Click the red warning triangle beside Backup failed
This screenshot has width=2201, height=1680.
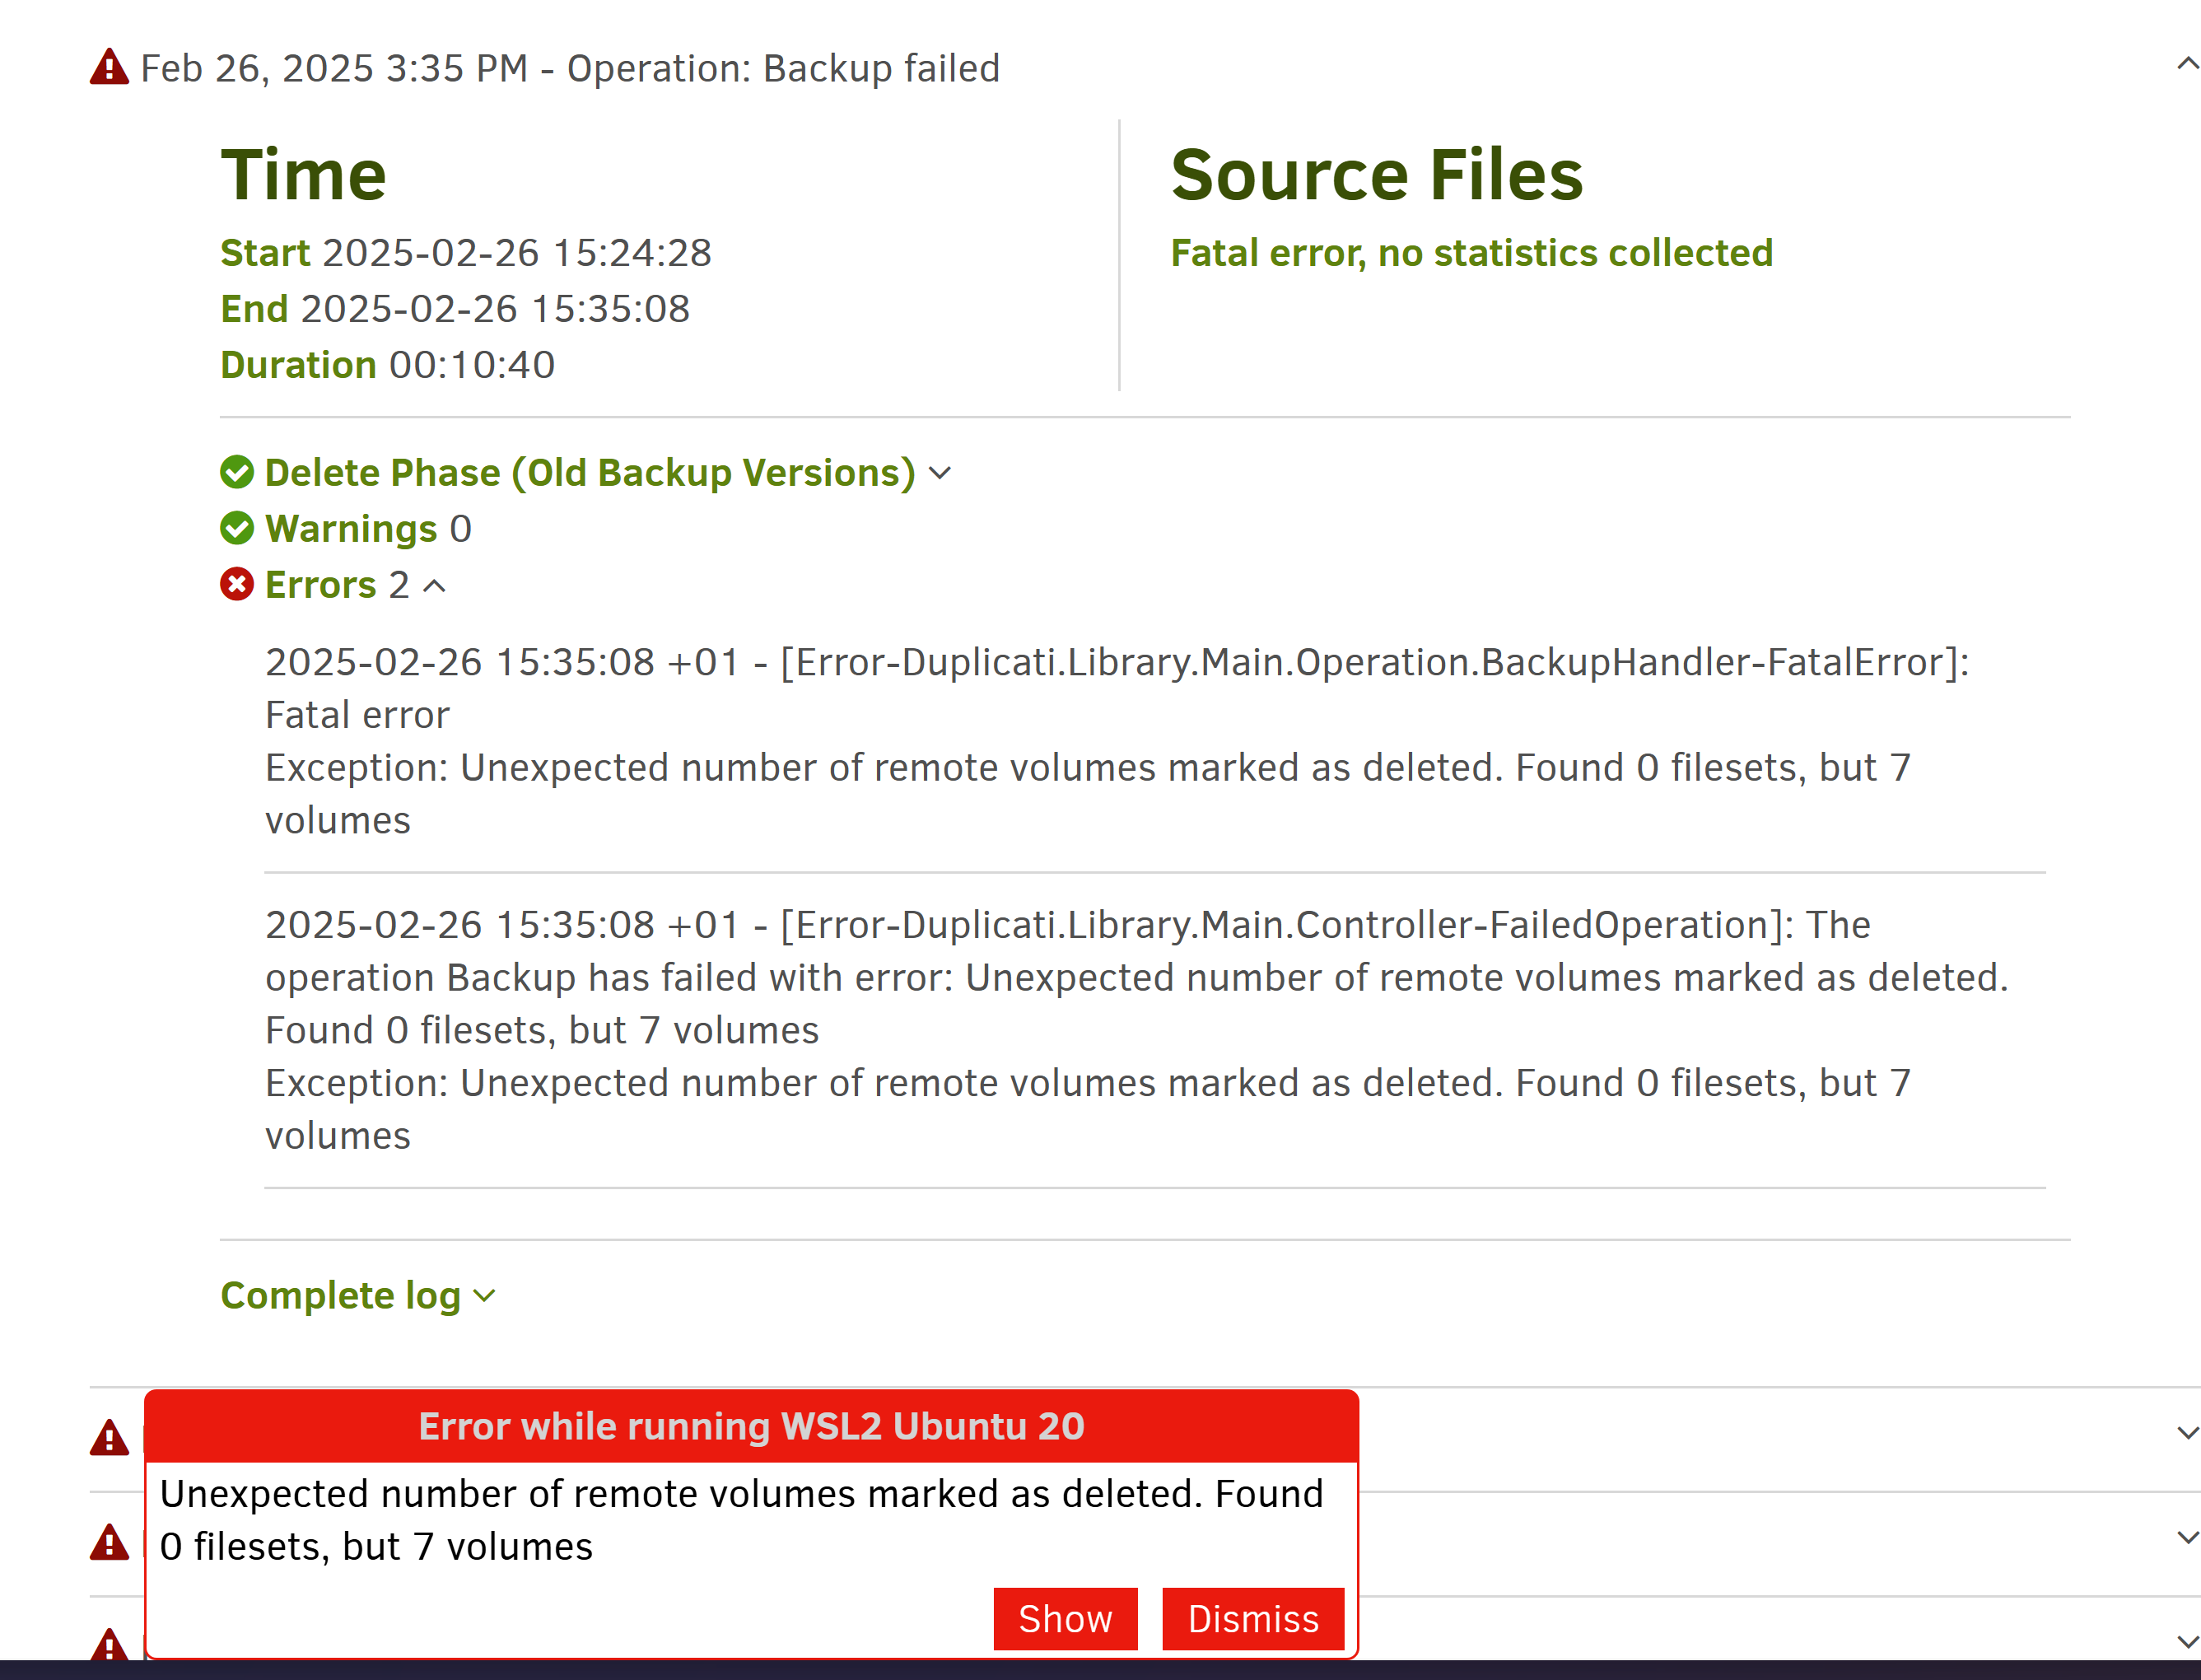pos(109,67)
